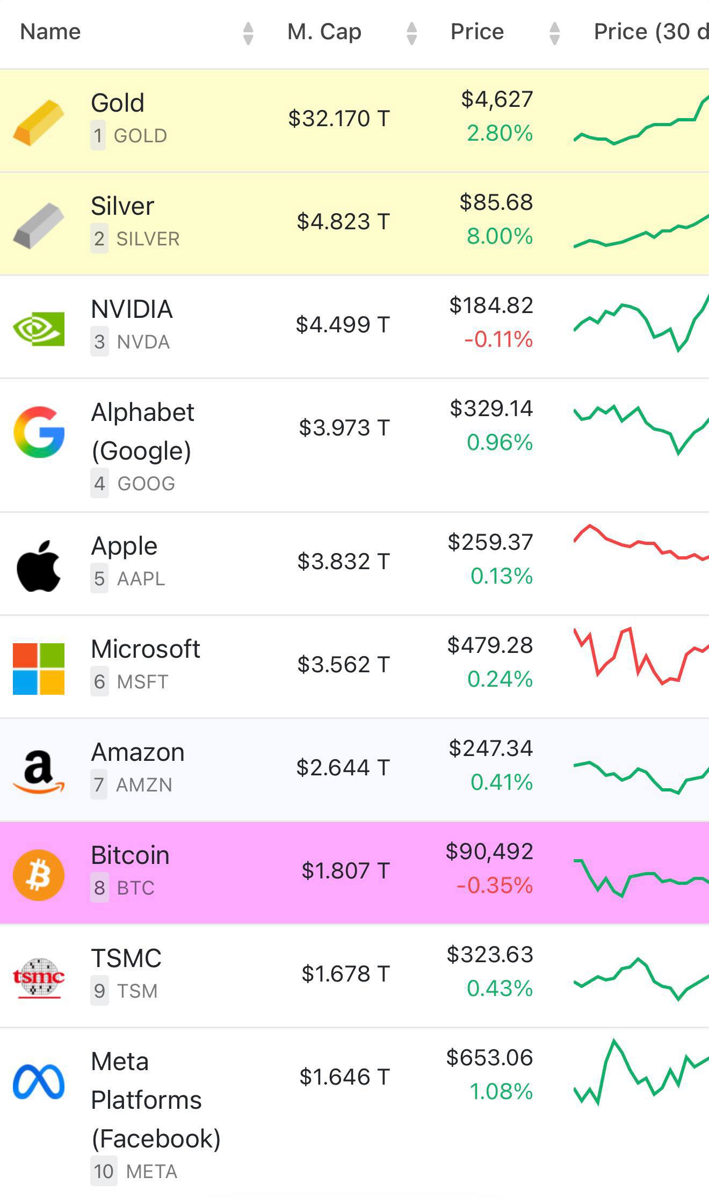Open the Alphabet (Google) name link
The width and height of the screenshot is (709, 1199).
tap(142, 431)
